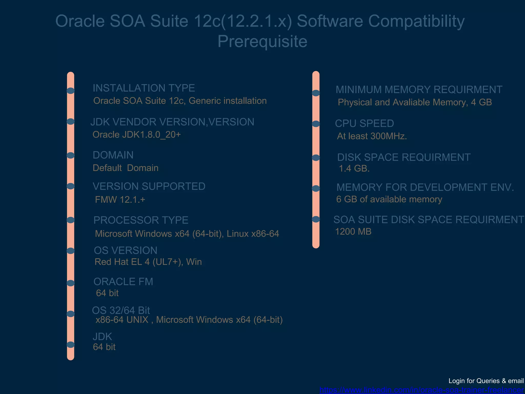Click the bullet beside INSTALLATION TYPE

click(70, 91)
